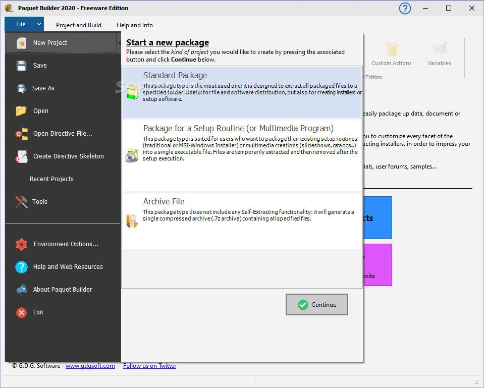Click the blue help circle in title bar
The image size is (484, 388).
(405, 9)
